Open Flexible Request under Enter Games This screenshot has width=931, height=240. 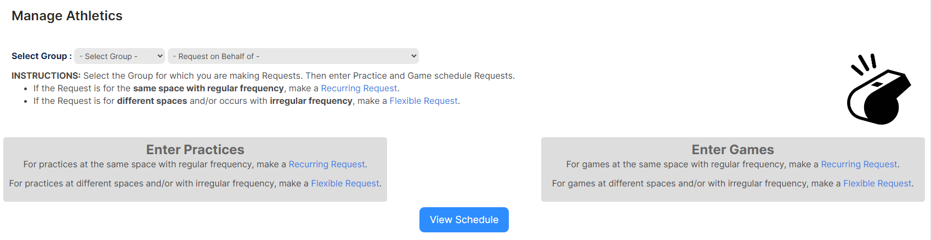click(x=877, y=183)
